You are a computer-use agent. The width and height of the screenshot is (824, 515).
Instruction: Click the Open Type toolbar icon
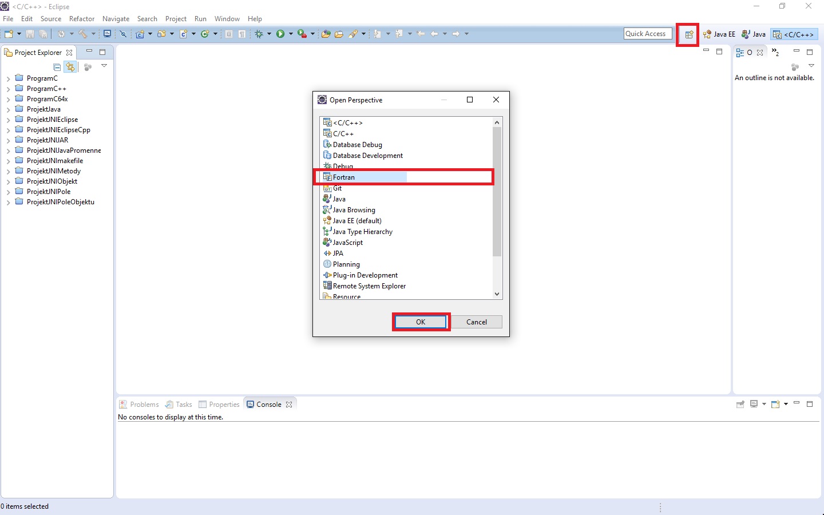tap(326, 34)
